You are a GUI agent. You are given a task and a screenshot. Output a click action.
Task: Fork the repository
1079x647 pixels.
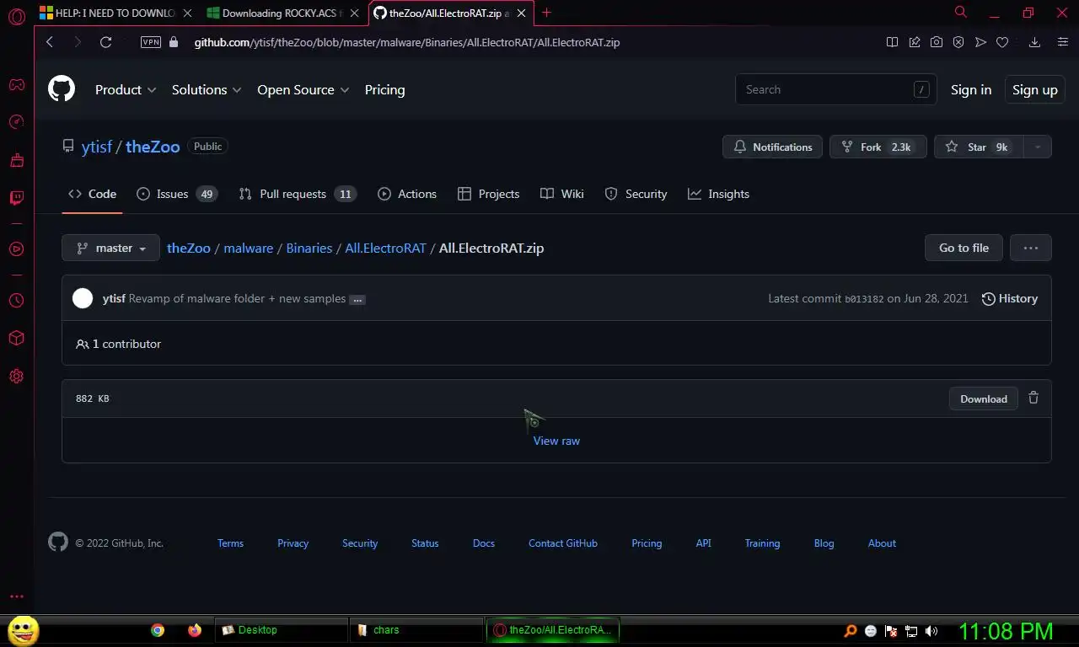878,147
